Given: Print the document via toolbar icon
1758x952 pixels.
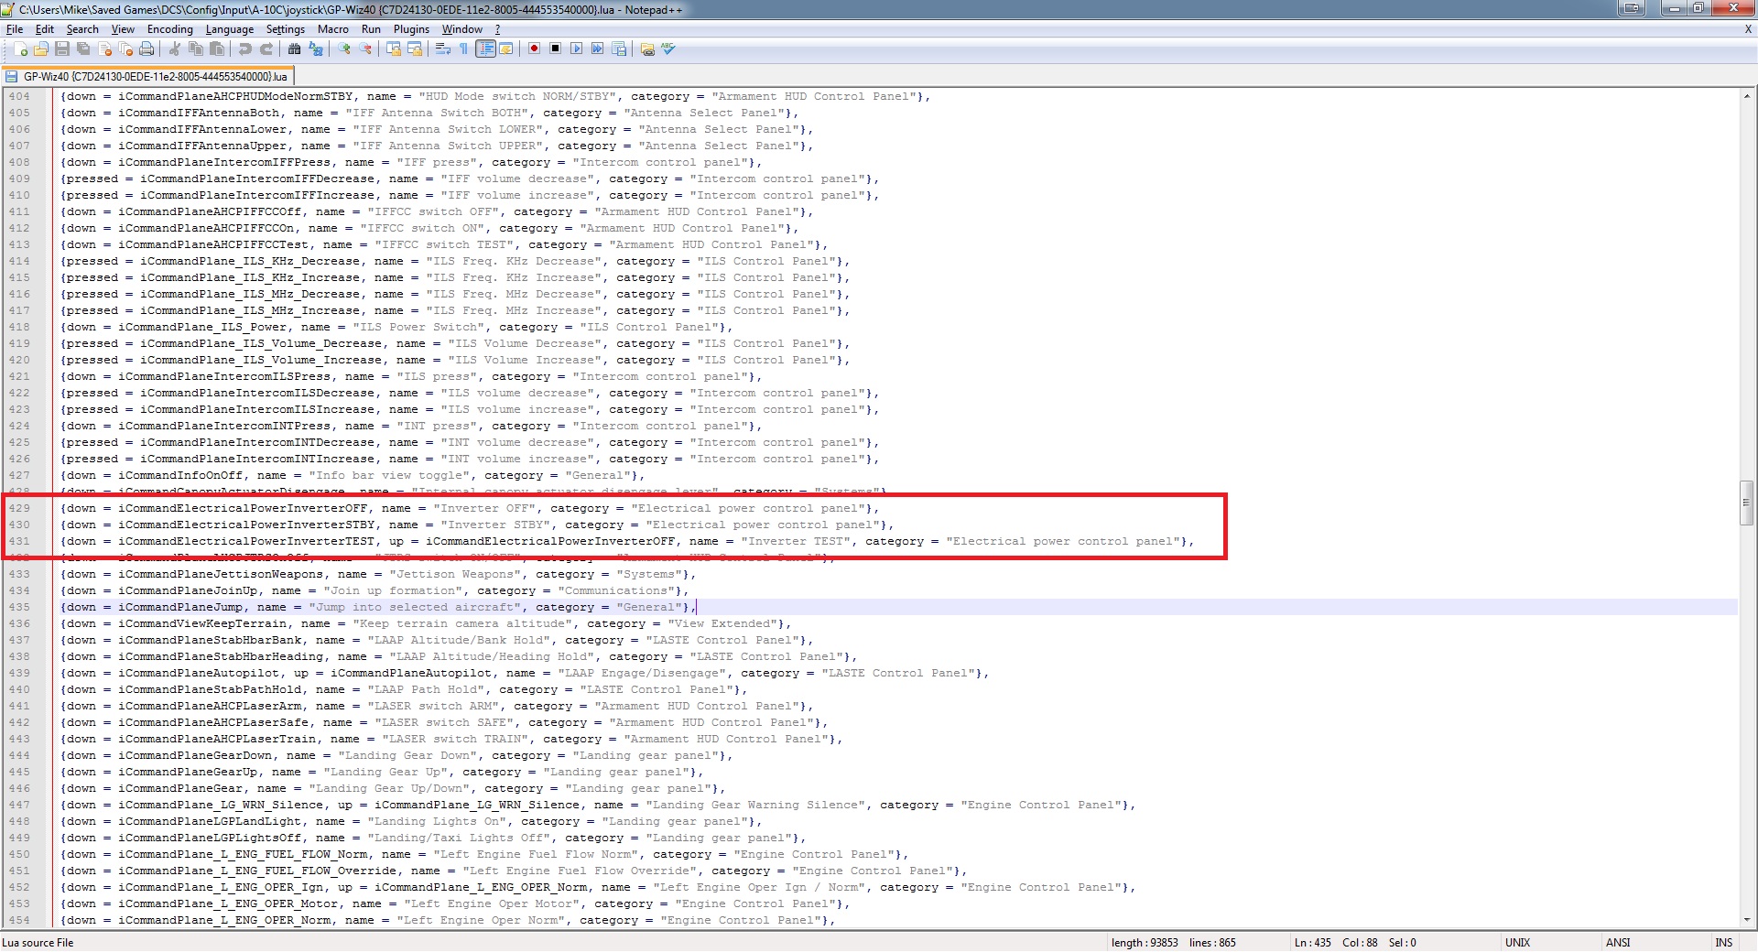Looking at the screenshot, I should pos(146,49).
